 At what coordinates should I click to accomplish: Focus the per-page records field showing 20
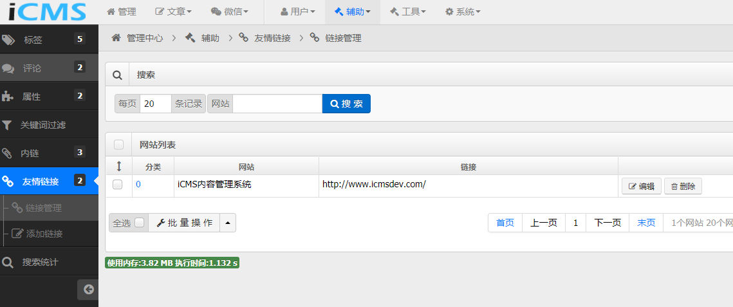[156, 104]
